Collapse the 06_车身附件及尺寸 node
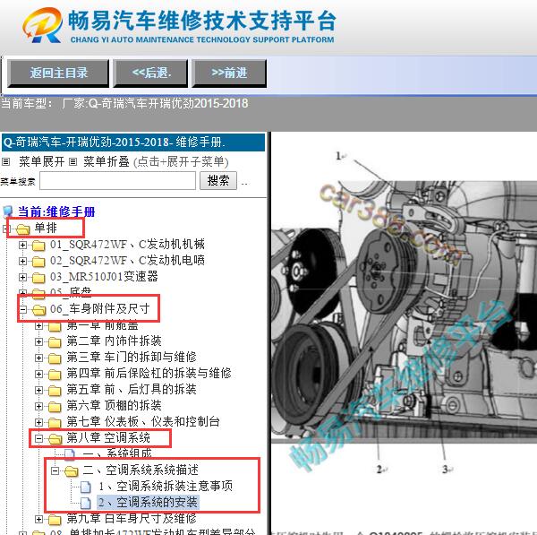Image resolution: width=537 pixels, height=535 pixels. 22,309
